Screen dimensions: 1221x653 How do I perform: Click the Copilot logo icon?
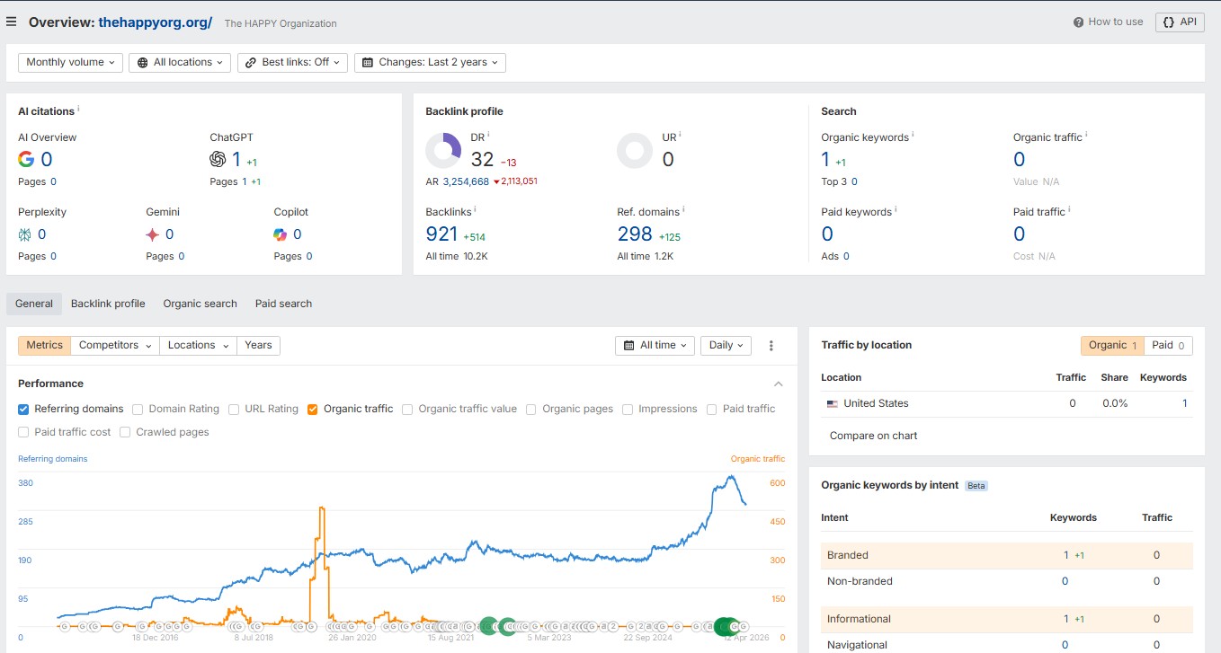281,234
